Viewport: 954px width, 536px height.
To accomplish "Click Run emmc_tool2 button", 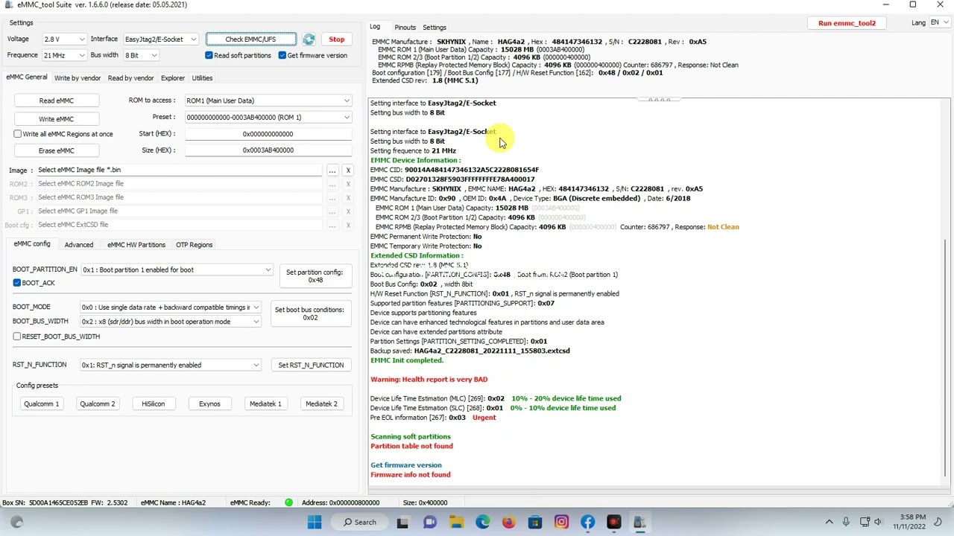I will 847,23.
